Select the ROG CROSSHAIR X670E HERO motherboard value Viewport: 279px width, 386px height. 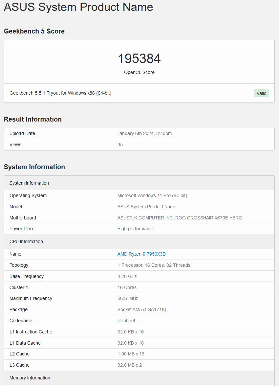click(x=180, y=218)
